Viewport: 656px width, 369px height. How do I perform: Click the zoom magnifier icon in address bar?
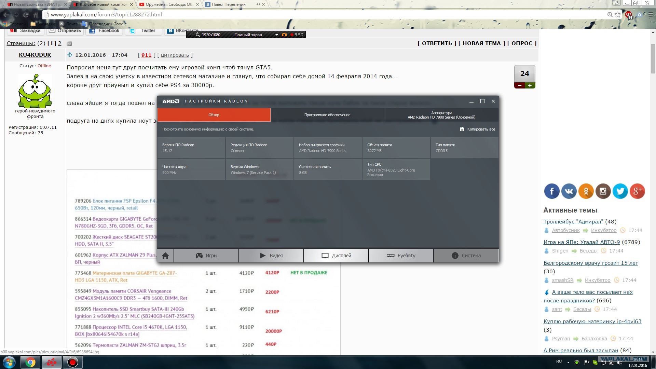click(610, 15)
